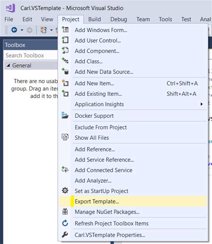This screenshot has height=244, width=212.
Task: Expand the Application Insights submenu
Action: pyautogui.click(x=133, y=104)
